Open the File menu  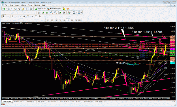coord(6,5)
